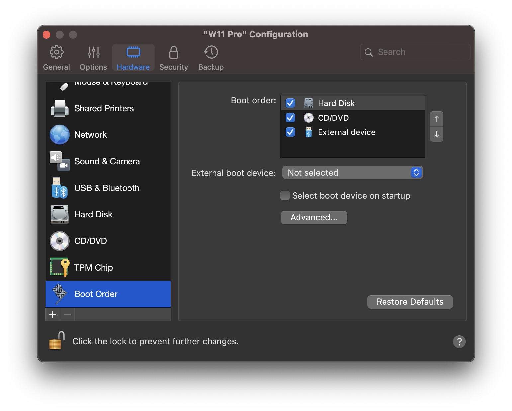Move boot item up with arrow
Viewport: 512px width, 411px height.
(x=436, y=119)
